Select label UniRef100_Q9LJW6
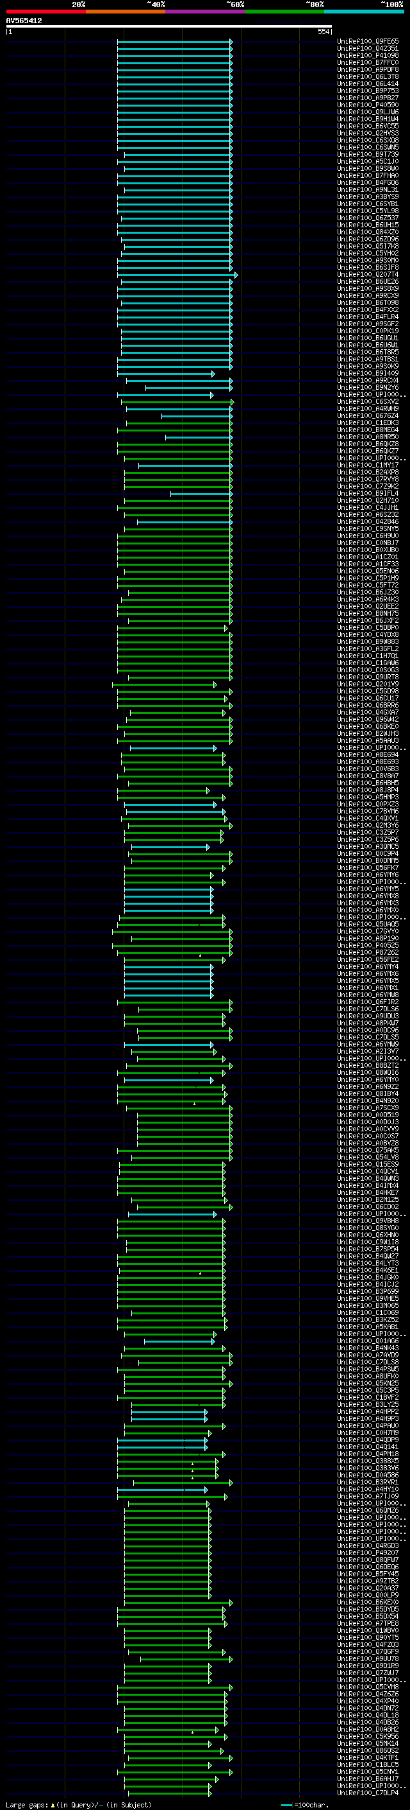This screenshot has width=410, height=1810. [367, 112]
